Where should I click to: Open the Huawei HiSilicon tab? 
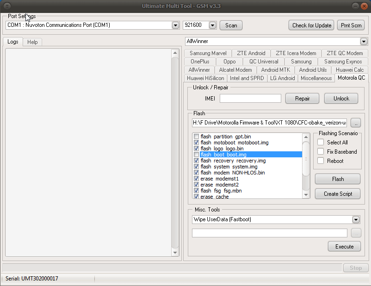[x=205, y=78]
